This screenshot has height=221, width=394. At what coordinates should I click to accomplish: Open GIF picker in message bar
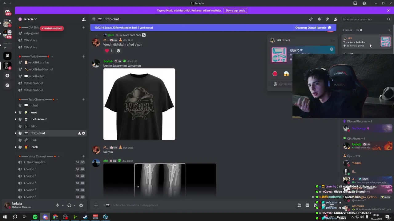click(307, 205)
